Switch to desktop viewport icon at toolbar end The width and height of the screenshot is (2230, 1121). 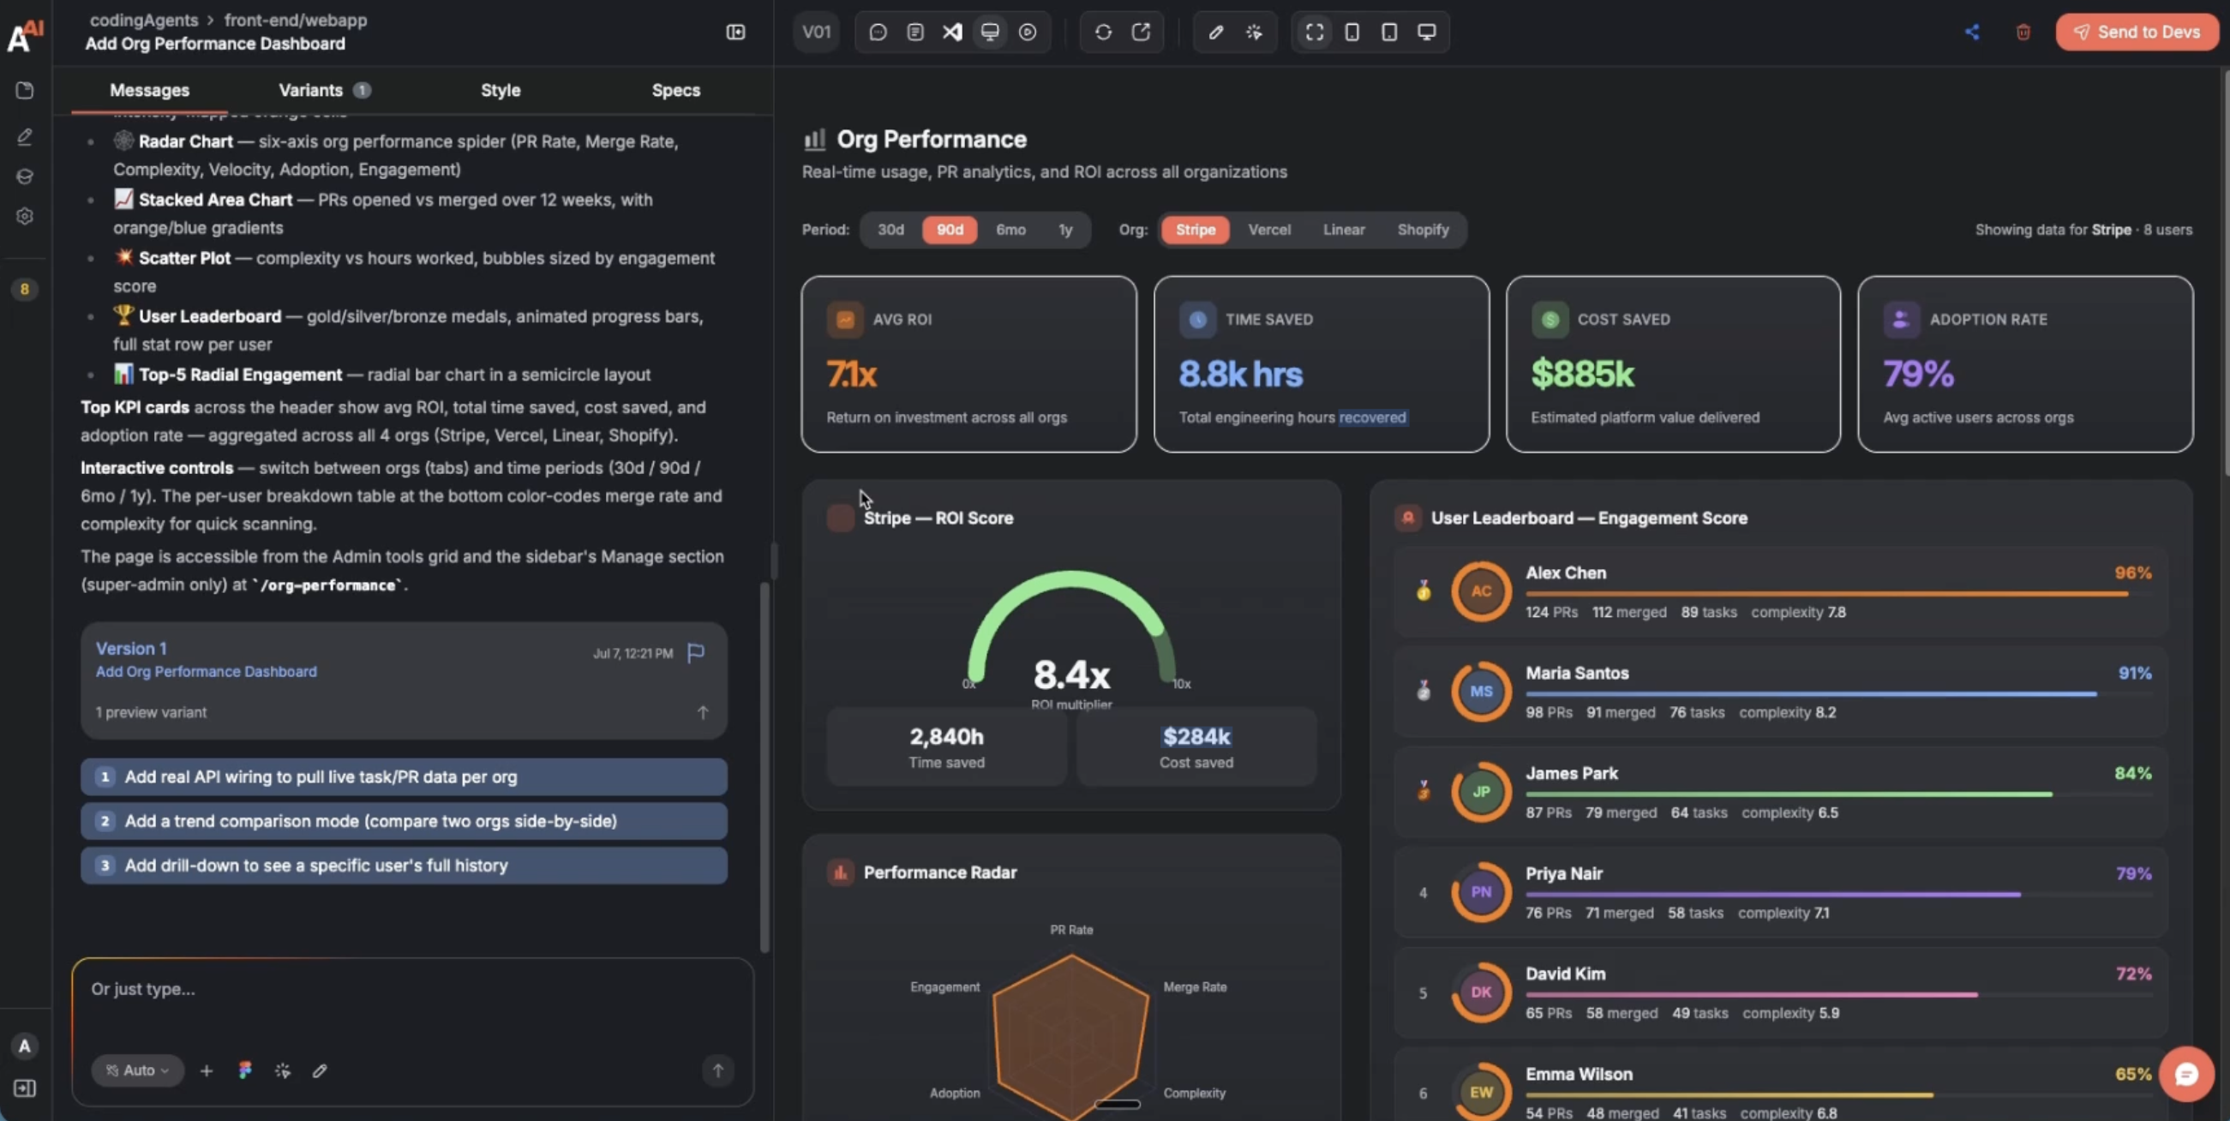[1427, 32]
